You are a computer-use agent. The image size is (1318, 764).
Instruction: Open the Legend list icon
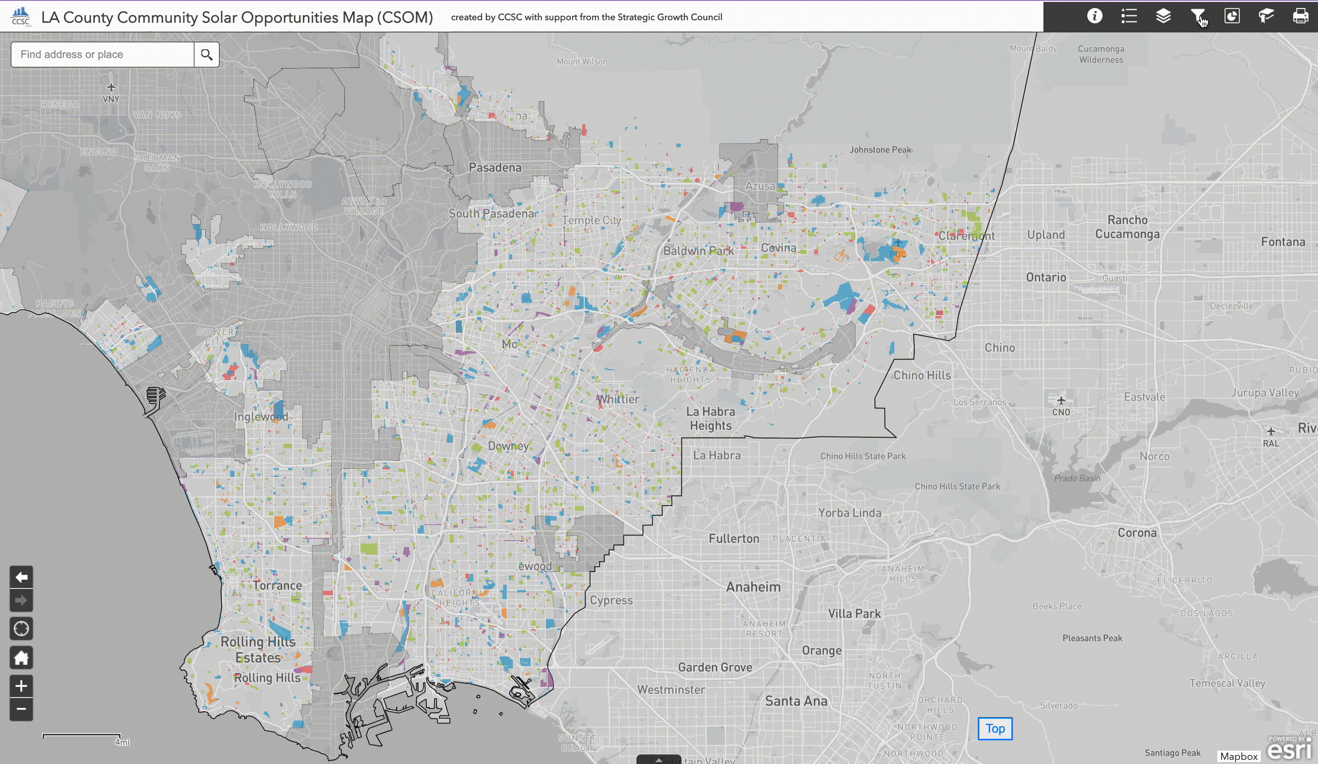pyautogui.click(x=1129, y=16)
